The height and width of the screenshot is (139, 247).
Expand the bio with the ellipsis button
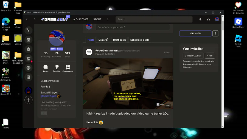coord(44,113)
